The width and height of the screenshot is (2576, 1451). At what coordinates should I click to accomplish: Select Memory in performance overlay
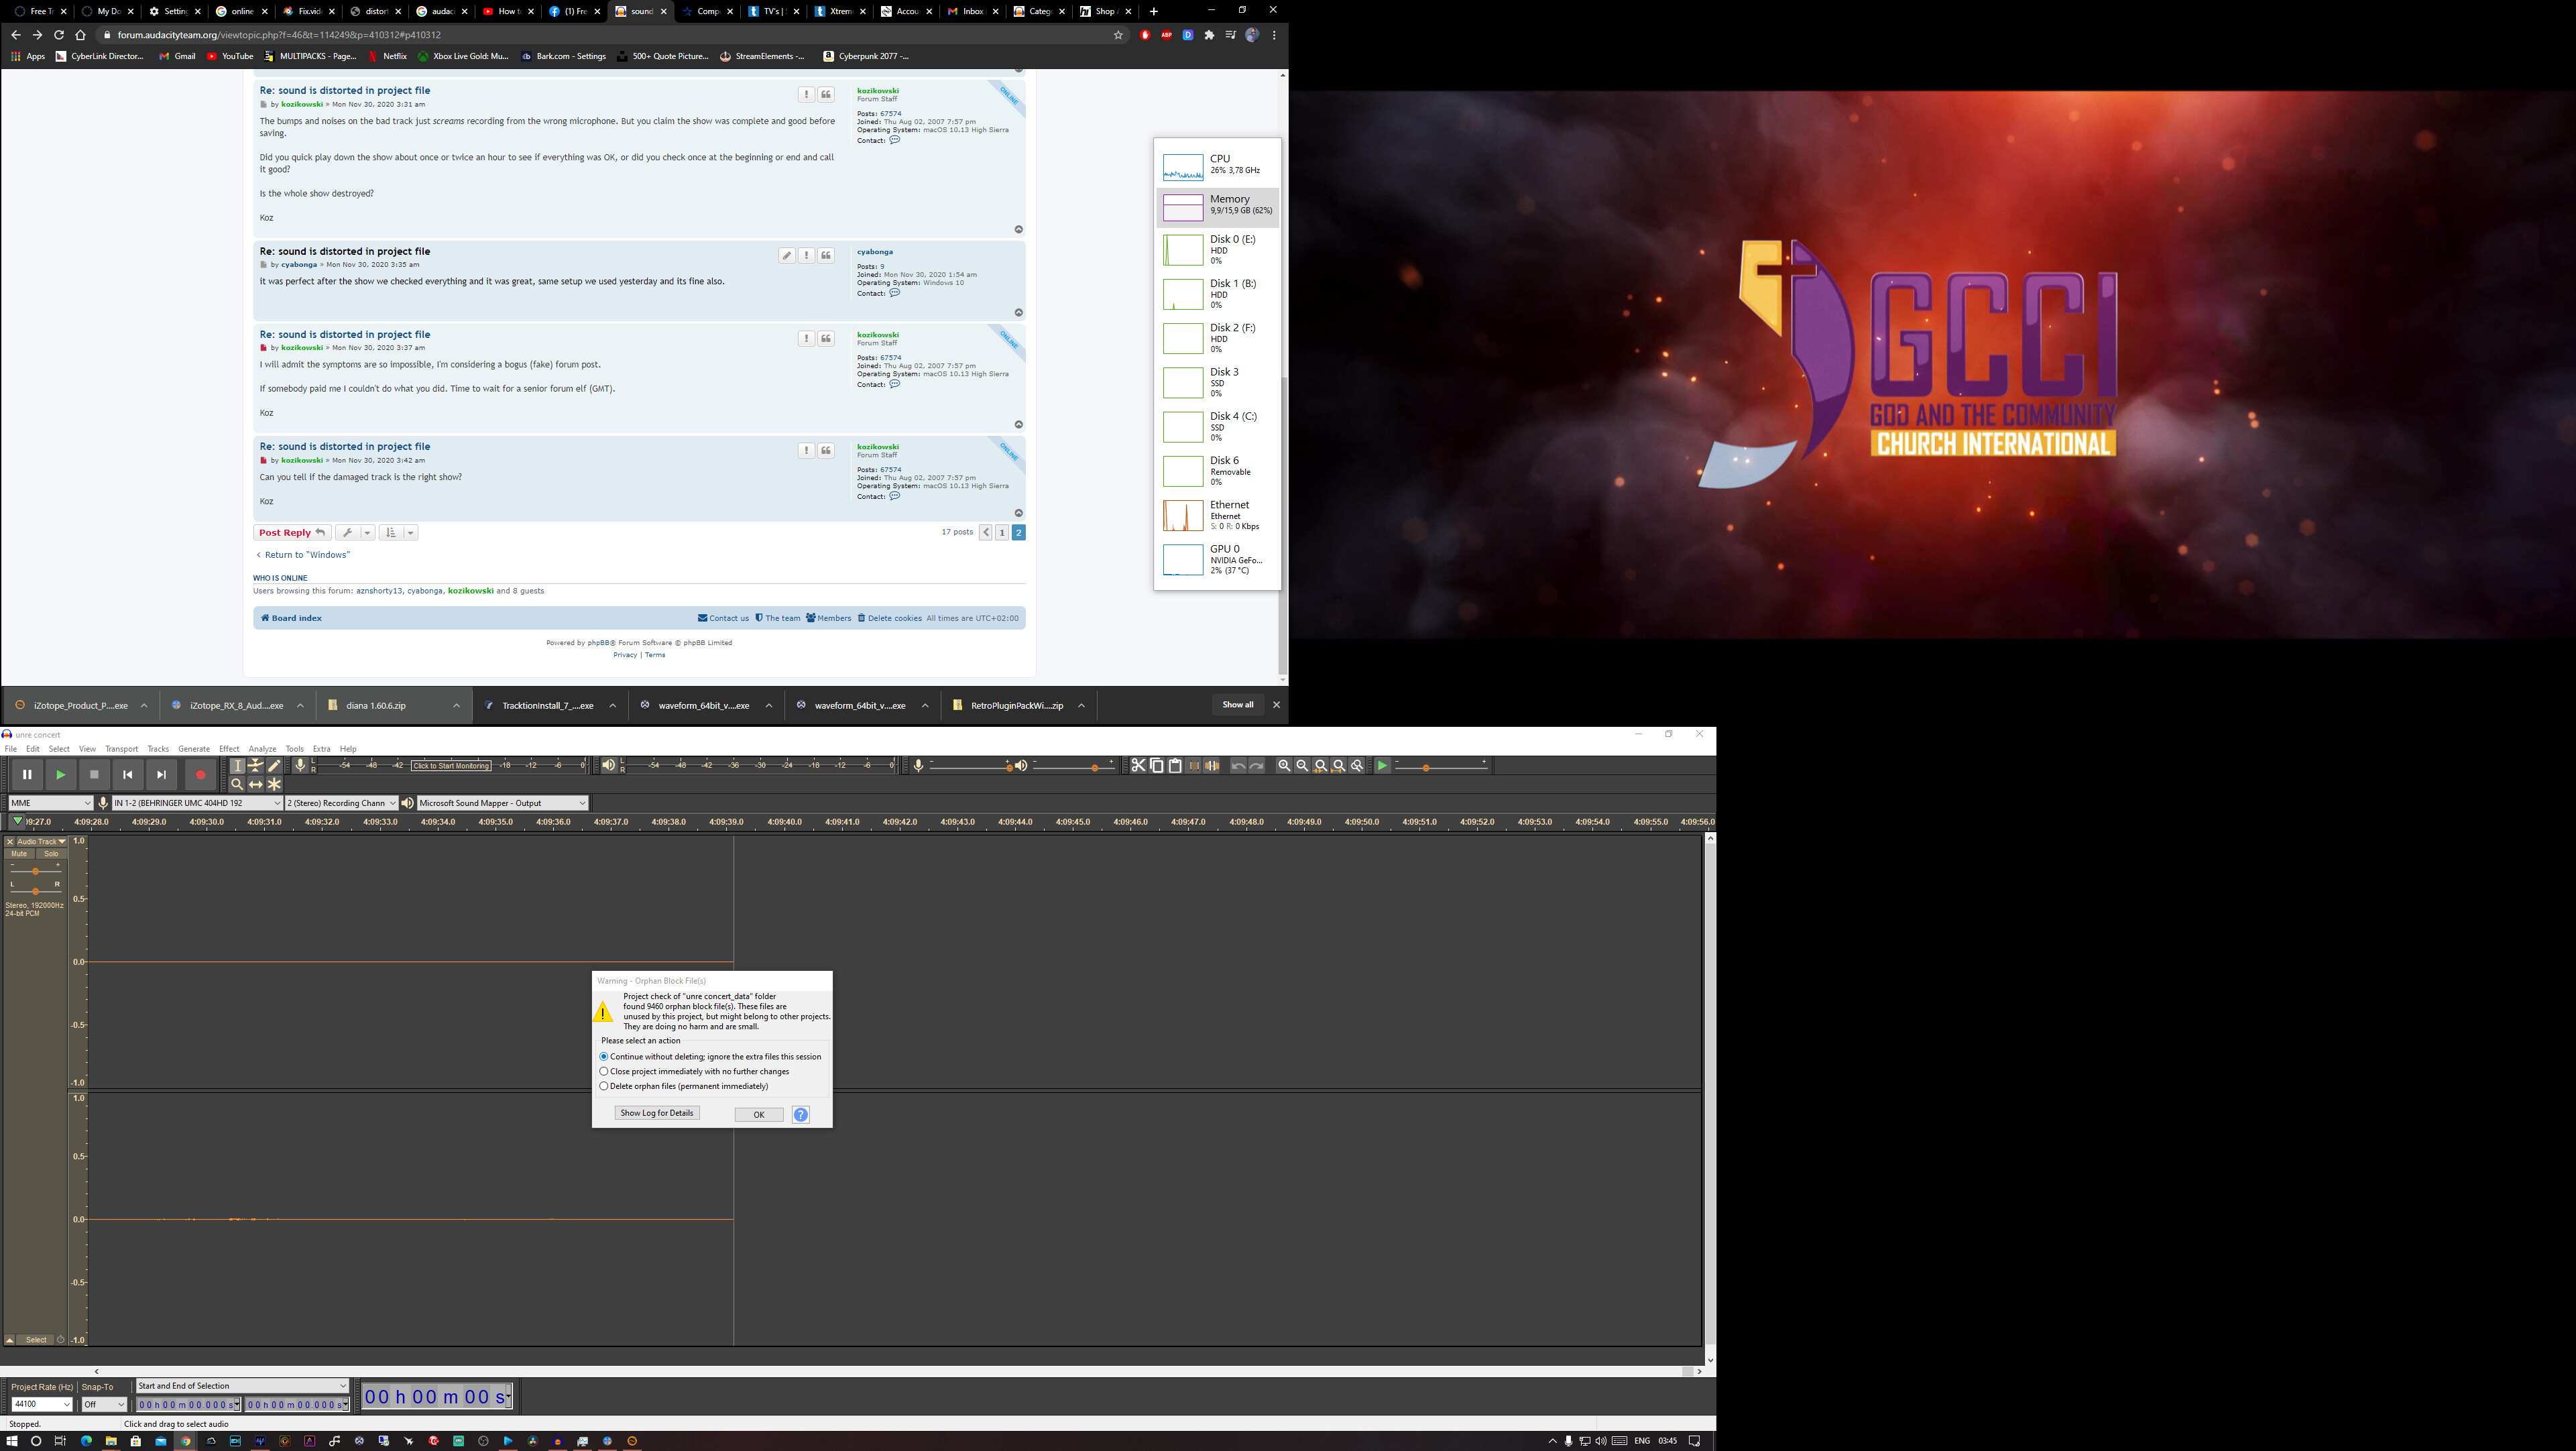tap(1218, 208)
